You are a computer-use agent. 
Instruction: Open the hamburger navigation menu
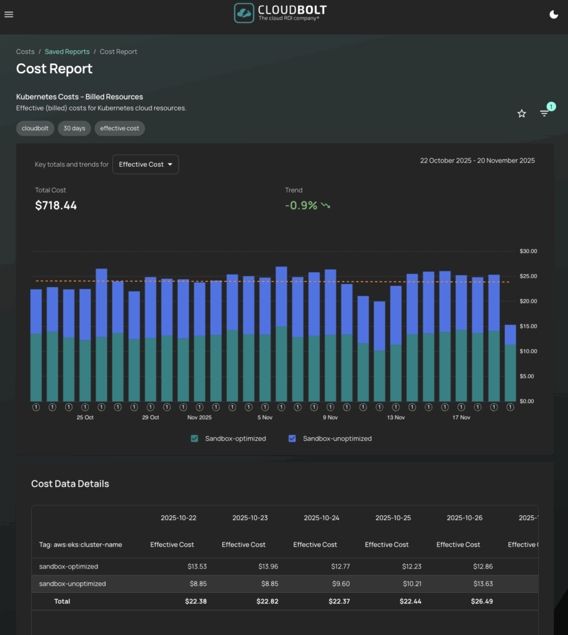point(9,14)
